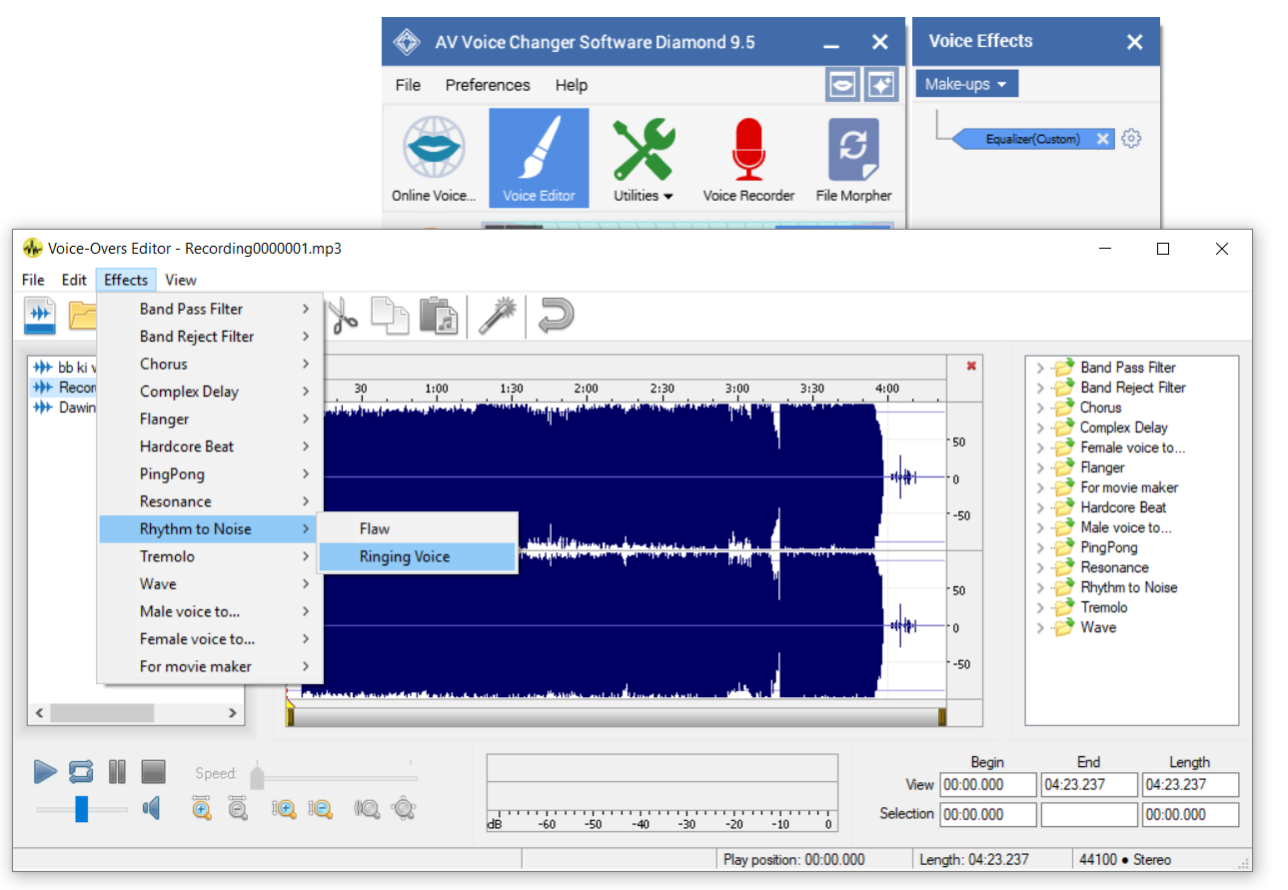Expand Band Reject Filter folder in effects tree

1040,388
